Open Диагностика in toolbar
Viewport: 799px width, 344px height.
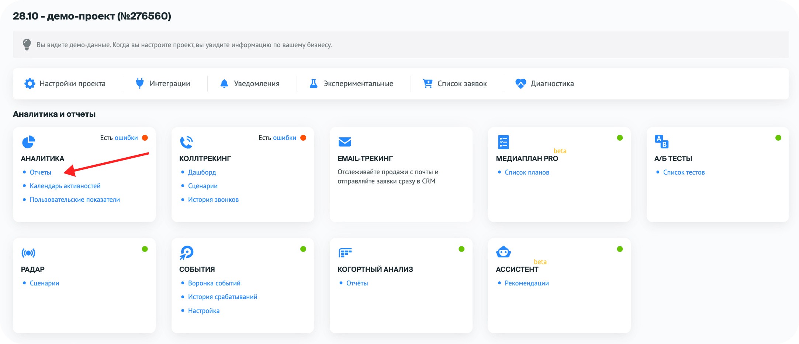pyautogui.click(x=544, y=84)
